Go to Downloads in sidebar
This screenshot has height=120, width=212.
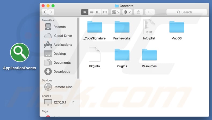click(62, 72)
